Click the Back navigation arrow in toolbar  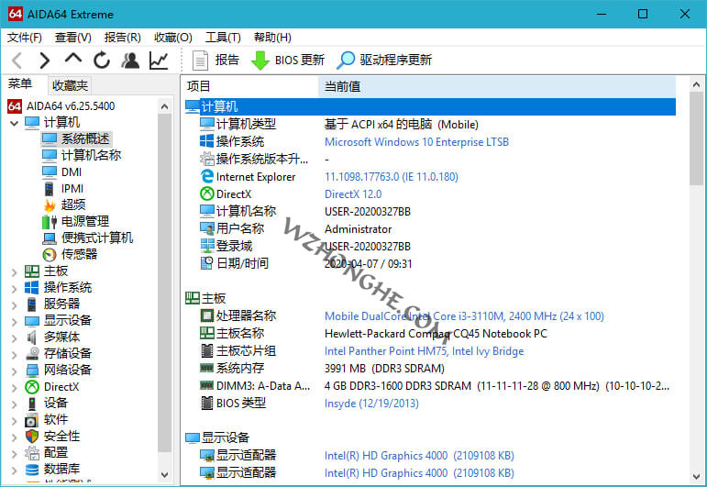pyautogui.click(x=17, y=61)
